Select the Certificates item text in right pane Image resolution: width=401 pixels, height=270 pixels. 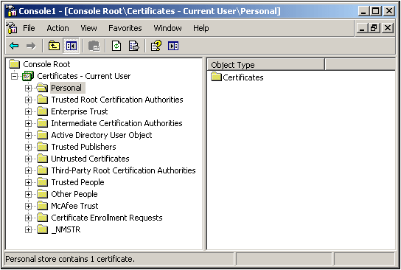click(243, 77)
